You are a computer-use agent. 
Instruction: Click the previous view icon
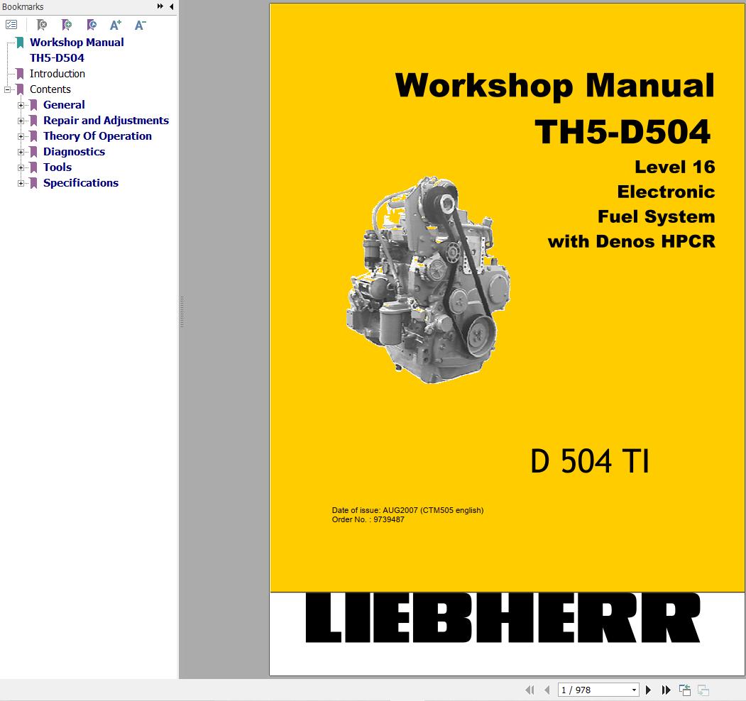tap(685, 690)
